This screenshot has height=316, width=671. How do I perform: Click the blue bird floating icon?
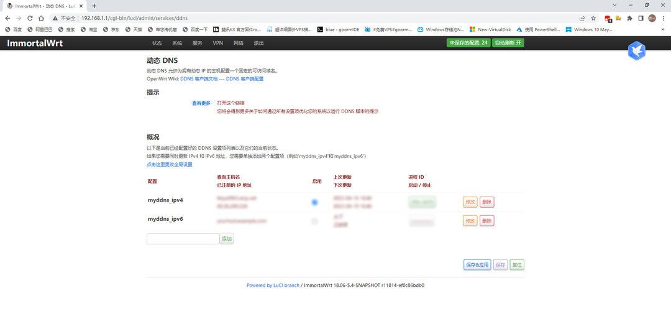[636, 51]
